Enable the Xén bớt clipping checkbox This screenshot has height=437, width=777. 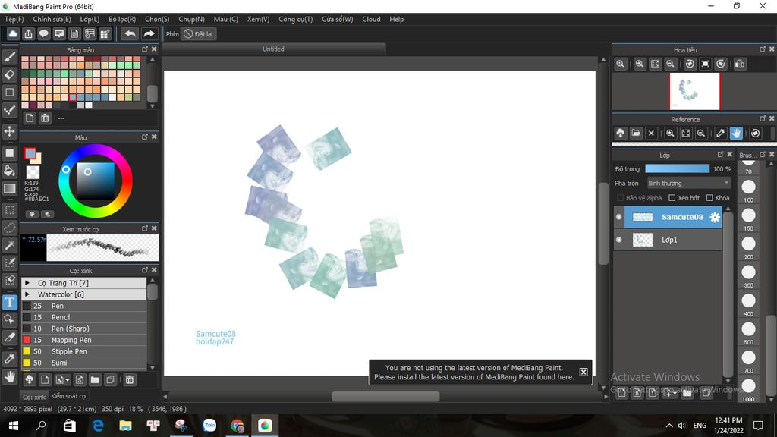coord(672,198)
